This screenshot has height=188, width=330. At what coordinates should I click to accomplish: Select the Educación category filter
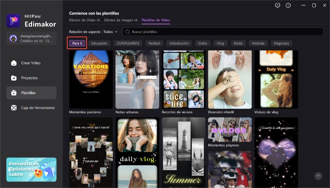(x=99, y=43)
